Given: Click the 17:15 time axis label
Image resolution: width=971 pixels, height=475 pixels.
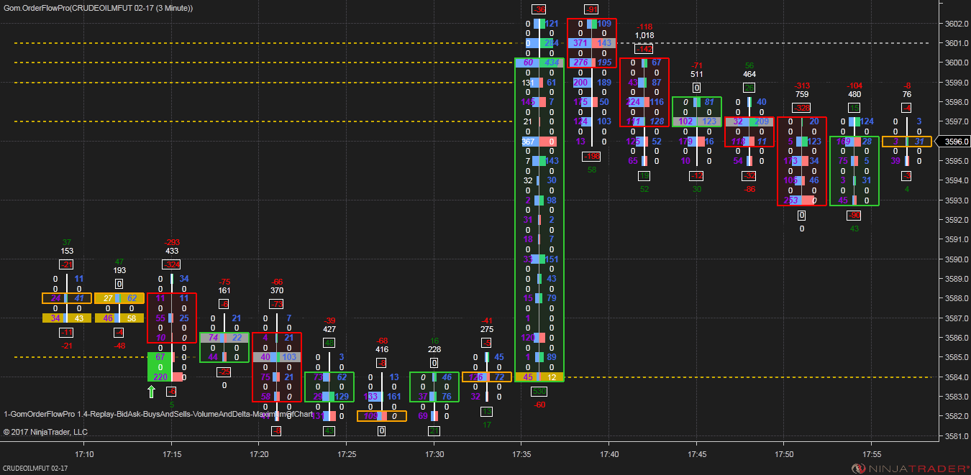Looking at the screenshot, I should click(x=172, y=455).
